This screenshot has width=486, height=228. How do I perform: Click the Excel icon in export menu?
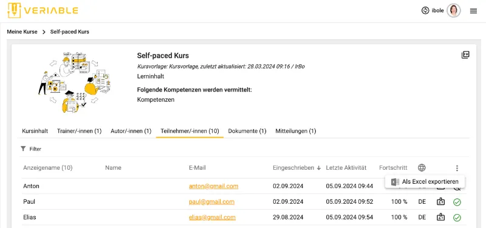click(395, 182)
